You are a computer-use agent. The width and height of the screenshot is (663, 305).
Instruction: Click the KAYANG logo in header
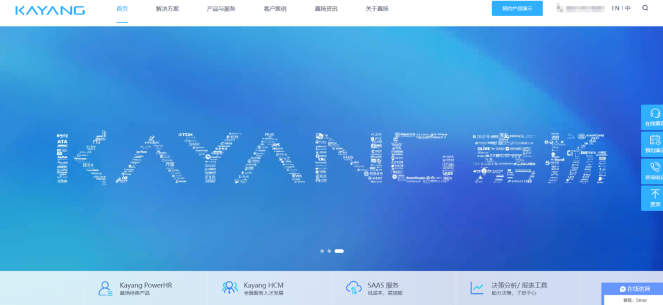tap(50, 10)
